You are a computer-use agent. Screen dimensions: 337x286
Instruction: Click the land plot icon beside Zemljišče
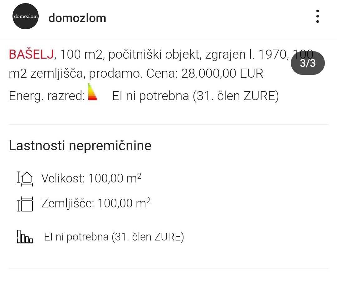(x=25, y=204)
